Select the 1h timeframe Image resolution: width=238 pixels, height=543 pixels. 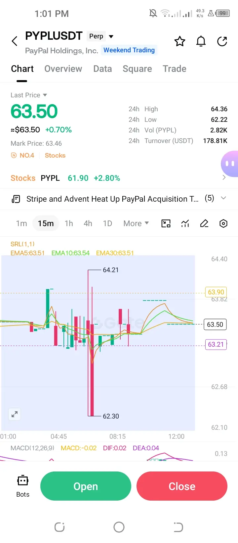(x=69, y=223)
